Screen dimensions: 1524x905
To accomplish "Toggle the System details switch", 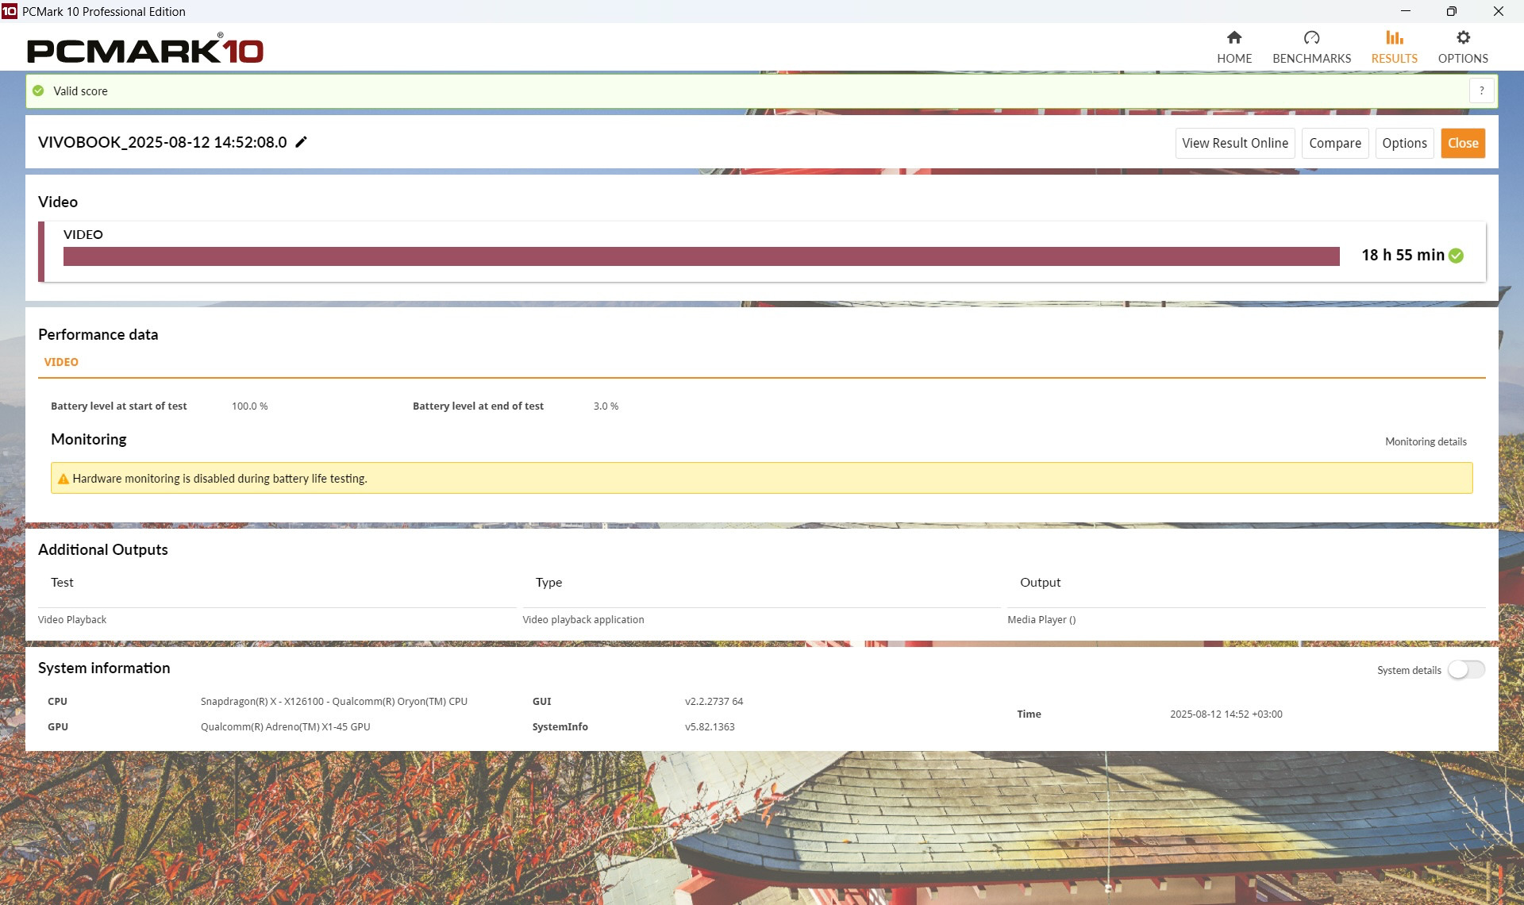I will click(x=1466, y=670).
